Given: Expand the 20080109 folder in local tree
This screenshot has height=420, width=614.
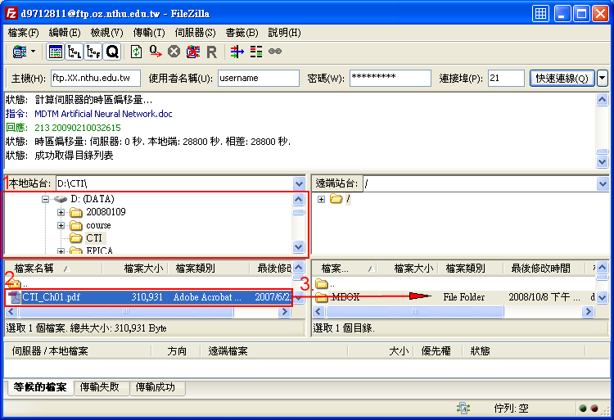Looking at the screenshot, I should pos(61,212).
